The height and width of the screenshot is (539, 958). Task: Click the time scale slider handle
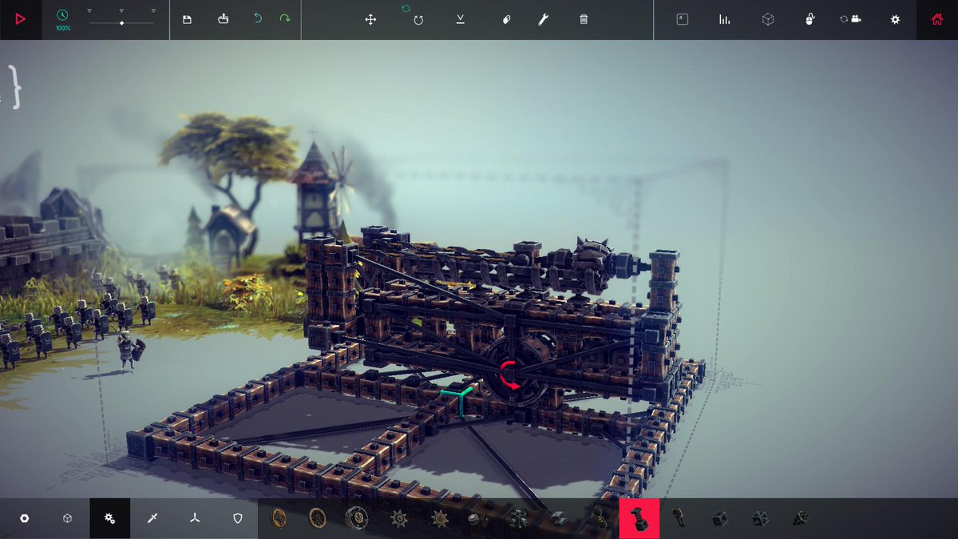(x=121, y=23)
